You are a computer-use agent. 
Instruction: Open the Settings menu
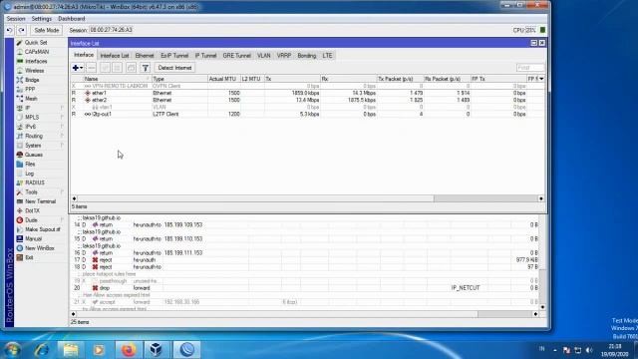[42, 19]
